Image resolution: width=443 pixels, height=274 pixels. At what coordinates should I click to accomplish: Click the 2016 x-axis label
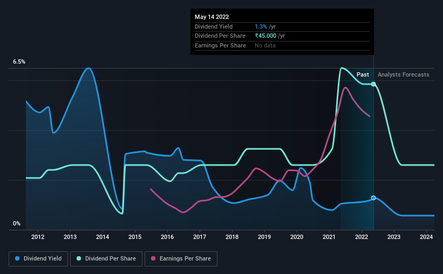[167, 237]
